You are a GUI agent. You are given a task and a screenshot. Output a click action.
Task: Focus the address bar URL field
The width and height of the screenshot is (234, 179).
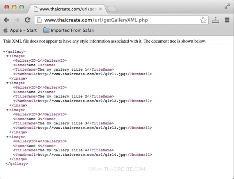pos(117,20)
